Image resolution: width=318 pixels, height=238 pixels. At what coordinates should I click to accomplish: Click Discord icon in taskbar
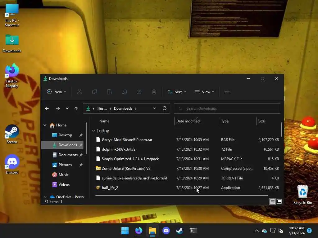coord(166,231)
